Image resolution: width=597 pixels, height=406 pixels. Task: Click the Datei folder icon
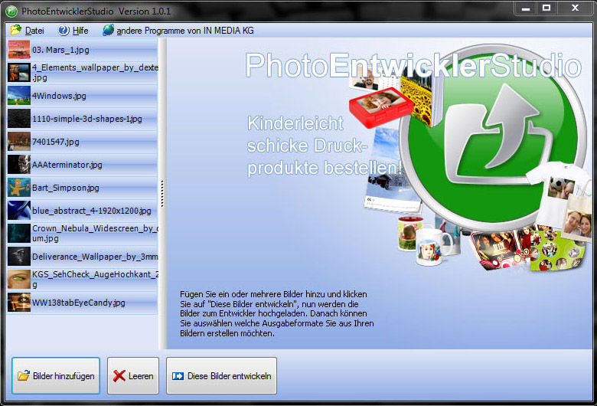click(x=16, y=30)
